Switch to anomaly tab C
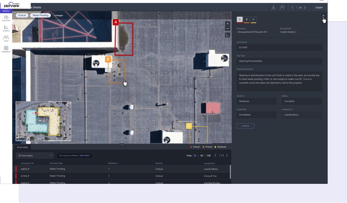The image size is (347, 203). (x=253, y=19)
